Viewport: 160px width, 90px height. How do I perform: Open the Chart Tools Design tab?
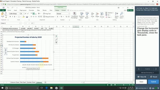[x=57, y=10]
